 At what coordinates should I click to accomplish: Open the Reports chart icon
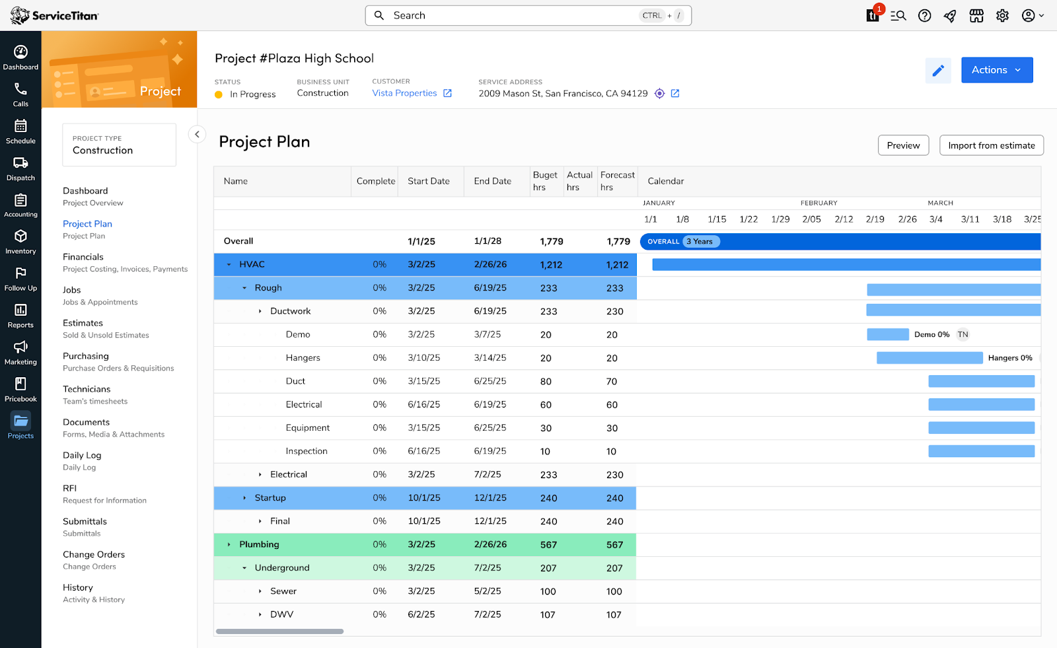click(20, 310)
